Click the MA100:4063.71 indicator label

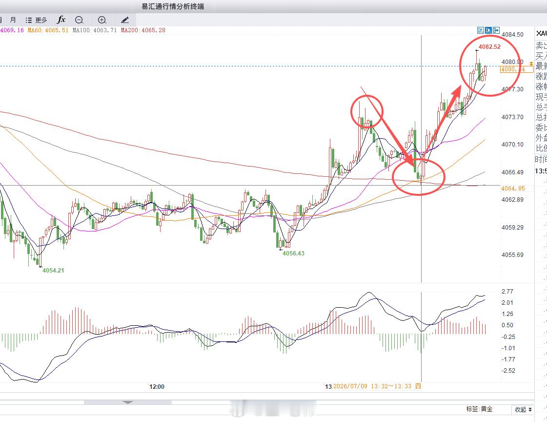(x=95, y=30)
